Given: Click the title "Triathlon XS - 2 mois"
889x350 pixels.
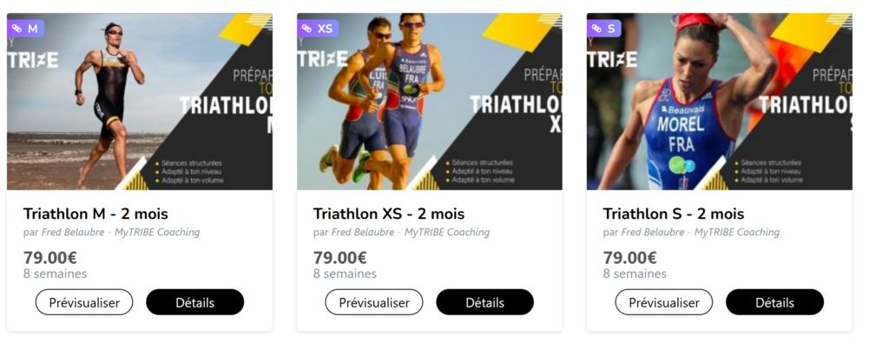Looking at the screenshot, I should pyautogui.click(x=389, y=214).
